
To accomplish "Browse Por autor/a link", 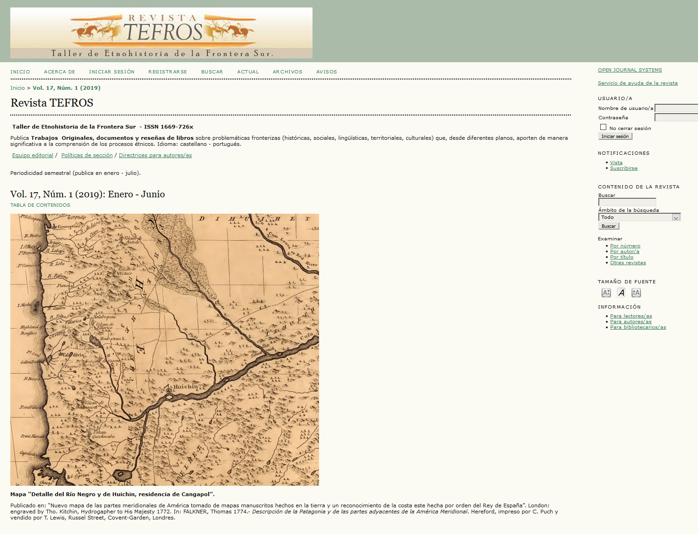I will click(625, 252).
